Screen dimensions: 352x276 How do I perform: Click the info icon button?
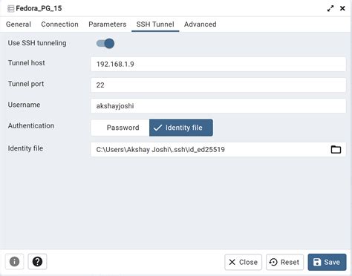pos(14,262)
